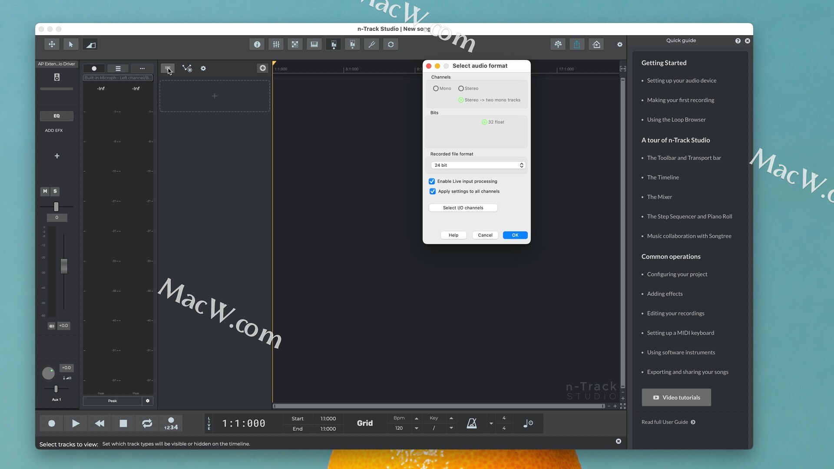Switch to record-dot input meter tab
The width and height of the screenshot is (834, 469).
coord(94,69)
